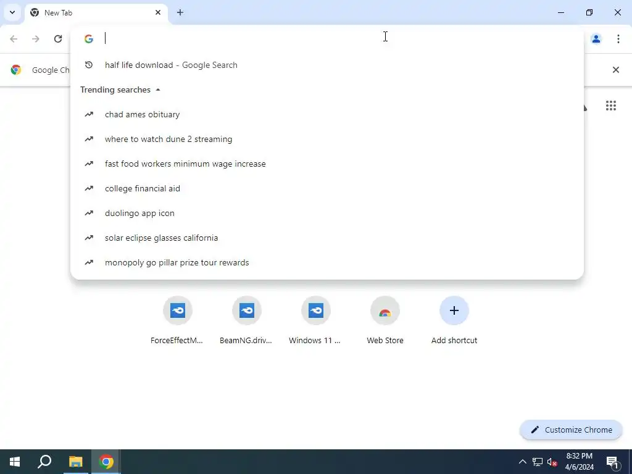Image resolution: width=632 pixels, height=474 pixels.
Task: Open Chrome three-dot menu
Action: point(618,39)
